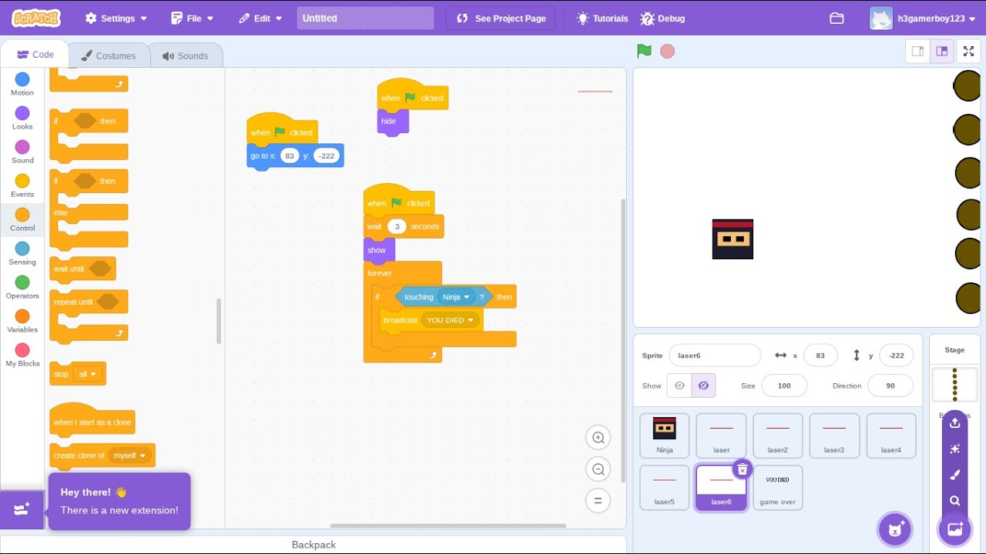Click the sprite Direction field
The width and height of the screenshot is (986, 554).
pyautogui.click(x=890, y=385)
